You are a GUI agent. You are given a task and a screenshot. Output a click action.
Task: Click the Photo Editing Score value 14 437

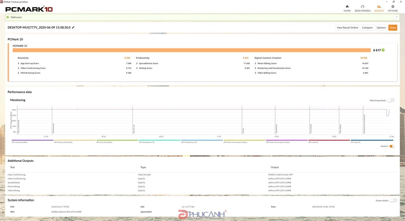pos(365,63)
